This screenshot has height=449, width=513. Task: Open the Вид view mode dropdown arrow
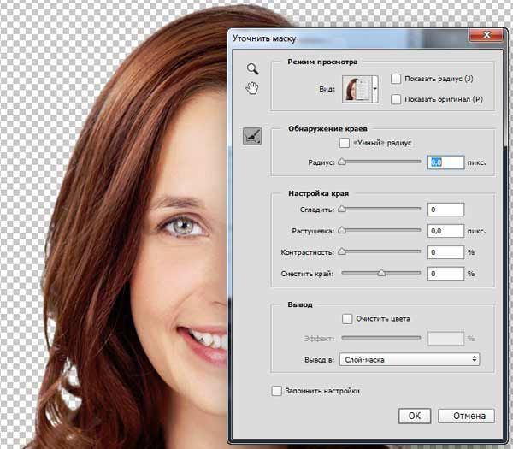tap(375, 89)
